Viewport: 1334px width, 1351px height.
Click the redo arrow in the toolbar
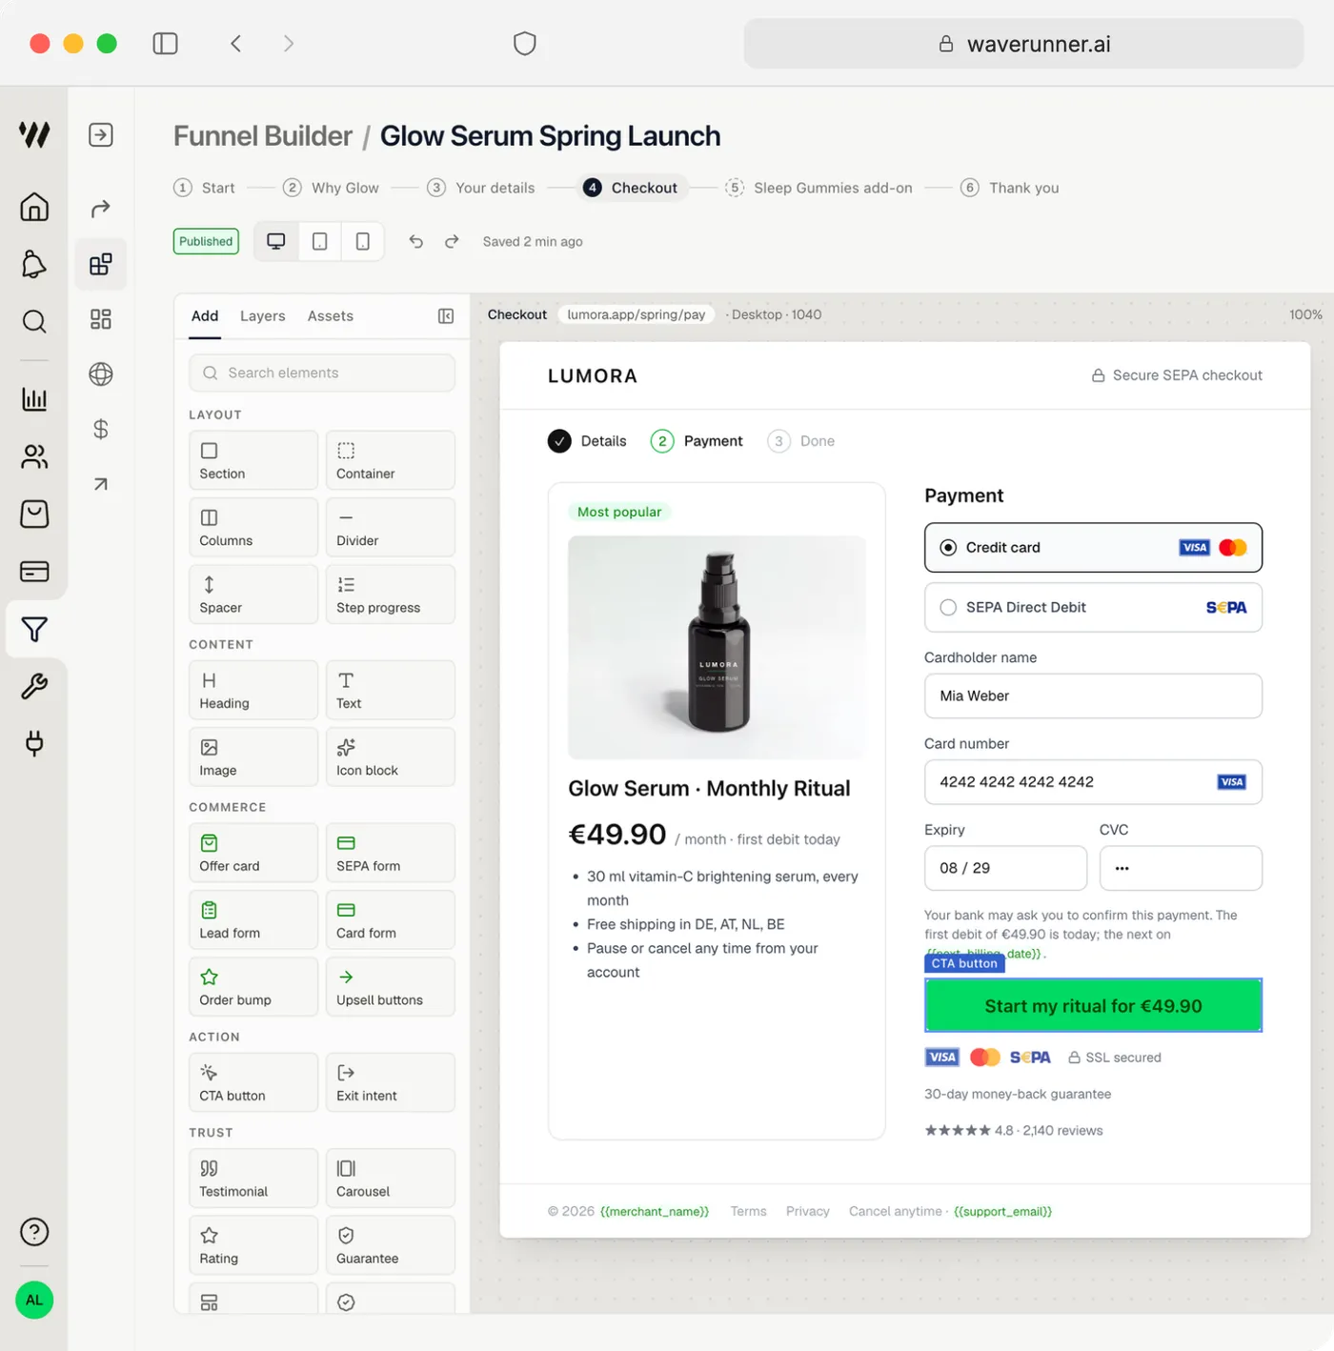pyautogui.click(x=452, y=241)
